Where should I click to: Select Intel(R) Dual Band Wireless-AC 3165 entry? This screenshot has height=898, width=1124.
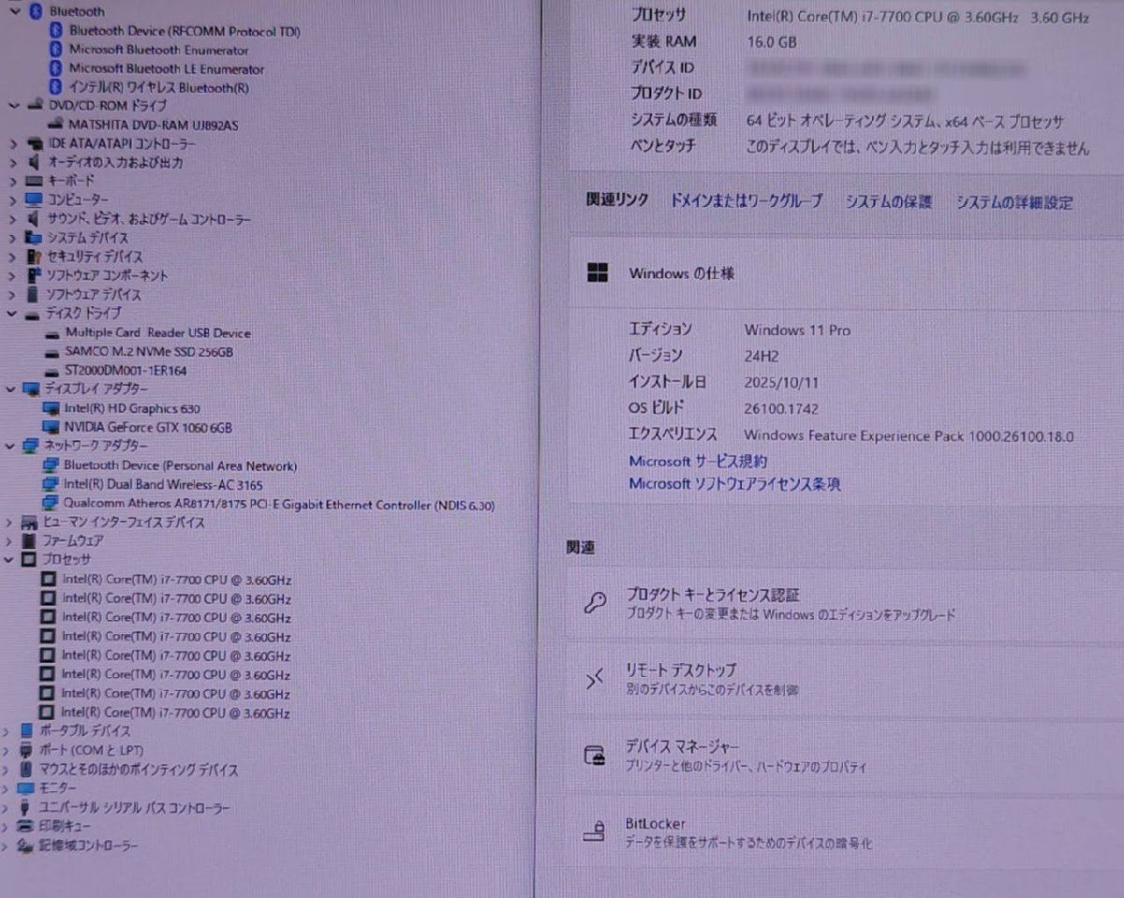[x=162, y=485]
